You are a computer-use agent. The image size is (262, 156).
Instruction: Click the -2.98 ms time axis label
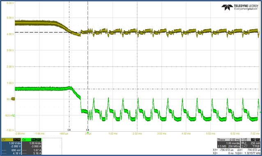tap(20, 133)
